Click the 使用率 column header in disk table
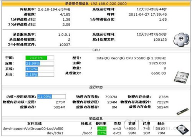The width and height of the screenshot is (192, 138). click(x=101, y=123)
